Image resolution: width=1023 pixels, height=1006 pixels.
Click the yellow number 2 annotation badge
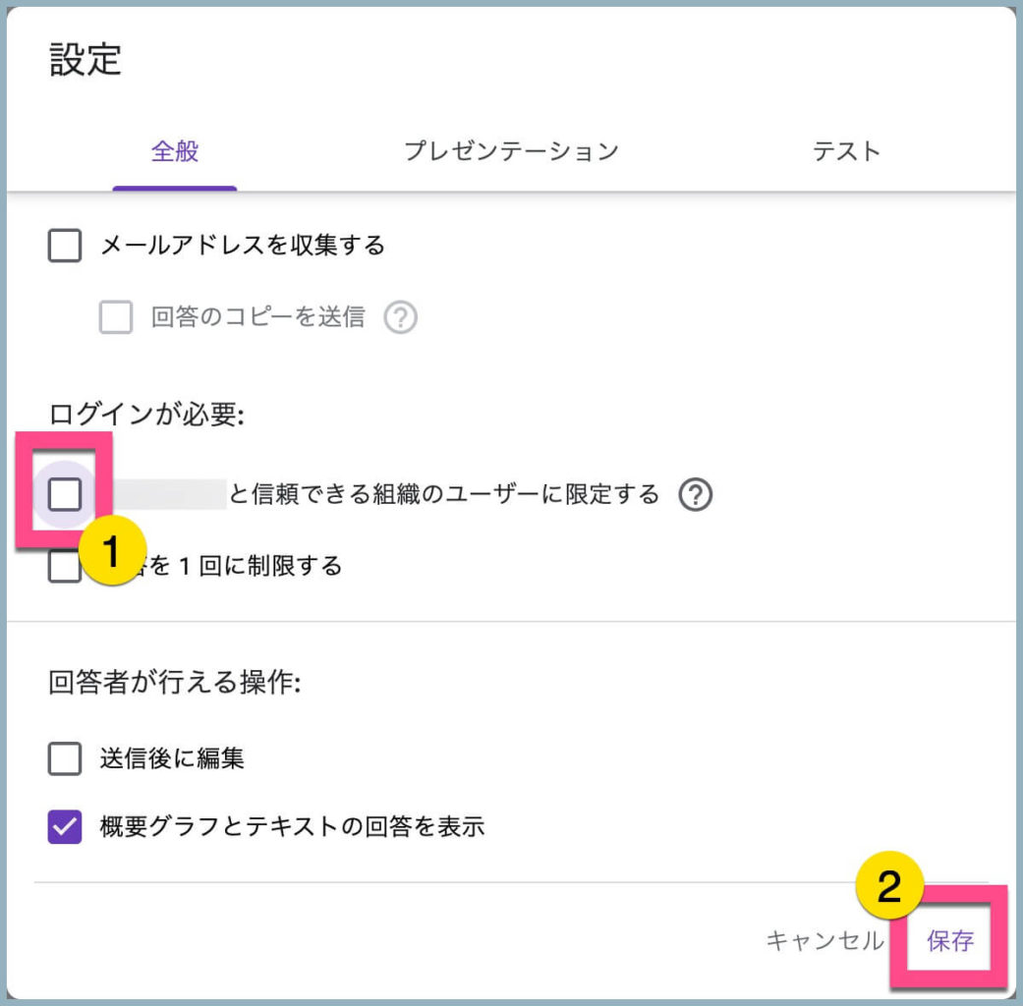click(x=888, y=887)
